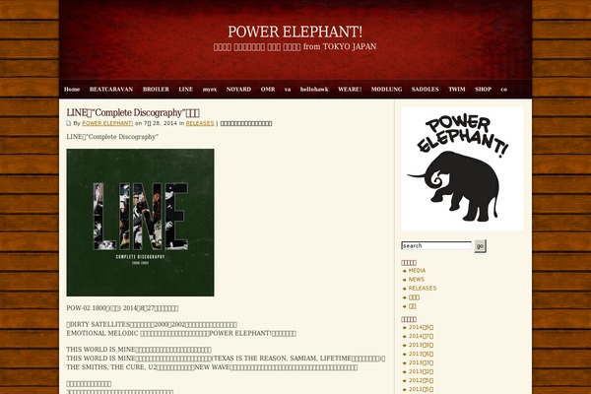The image size is (591, 394).
Task: Open the RELEASES sidebar category
Action: tap(423, 288)
